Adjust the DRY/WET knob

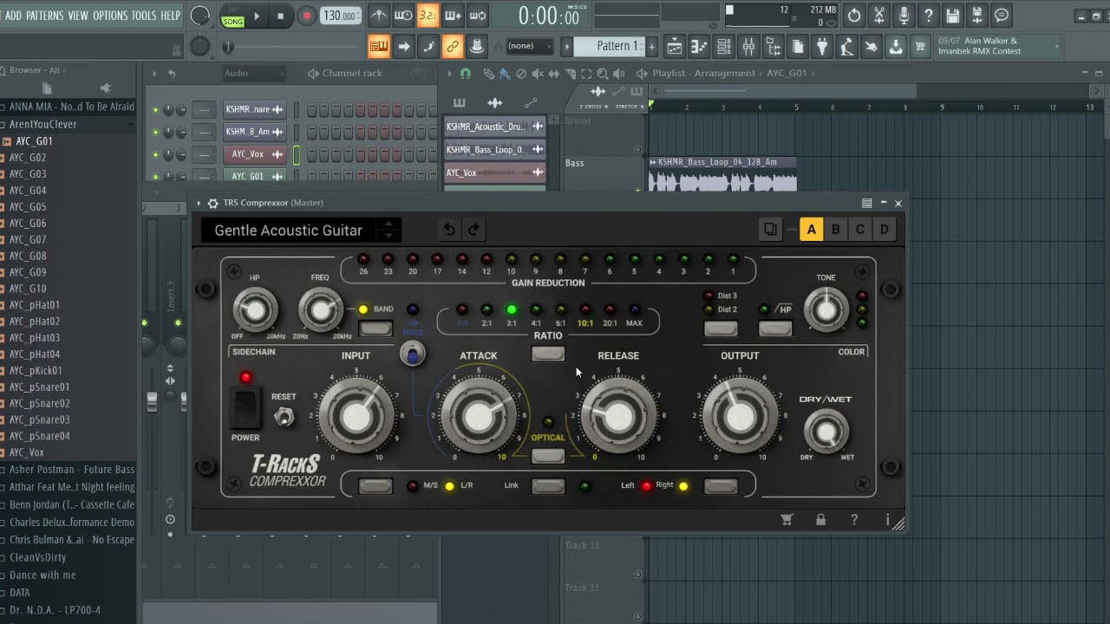(826, 431)
